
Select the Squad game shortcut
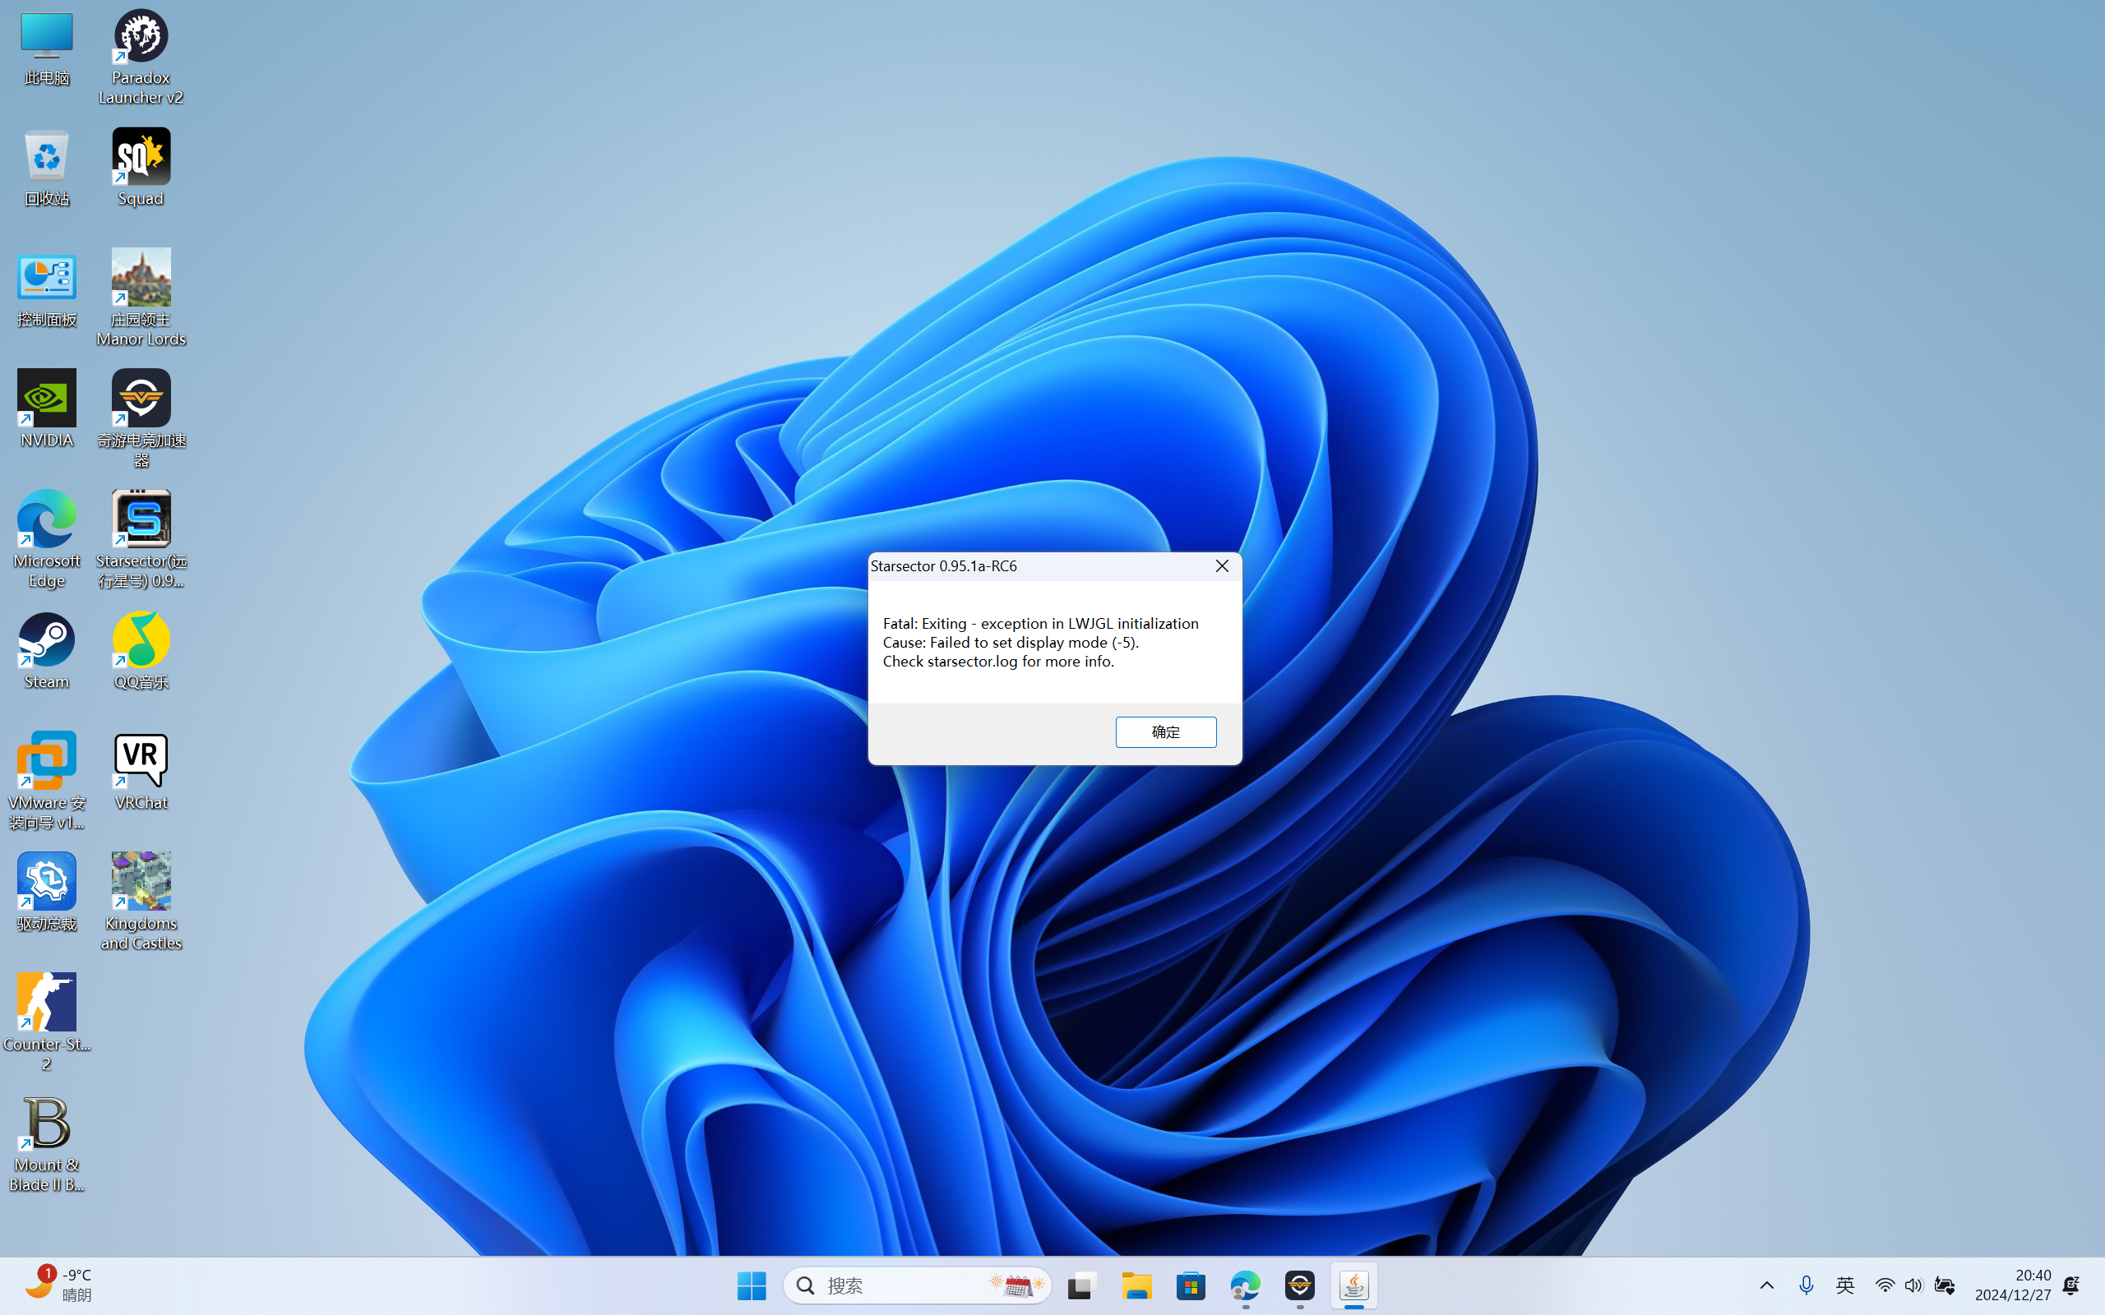(141, 158)
